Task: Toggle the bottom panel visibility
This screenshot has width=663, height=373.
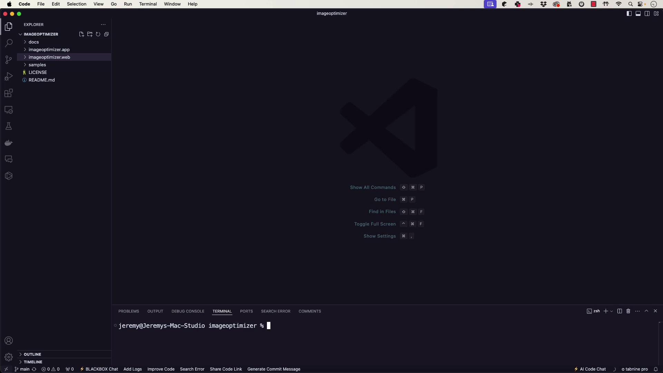Action: [x=638, y=13]
